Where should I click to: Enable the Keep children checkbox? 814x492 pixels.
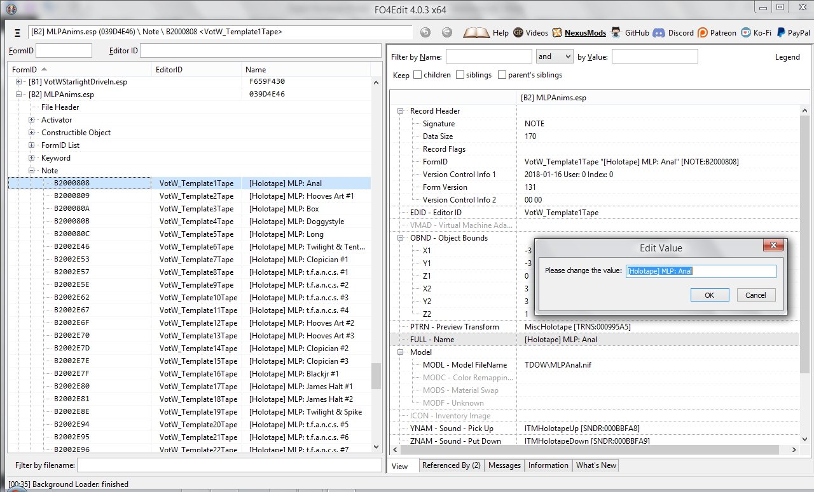coord(418,75)
